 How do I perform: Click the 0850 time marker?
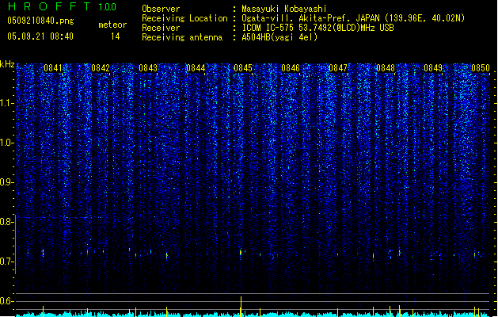(x=481, y=67)
